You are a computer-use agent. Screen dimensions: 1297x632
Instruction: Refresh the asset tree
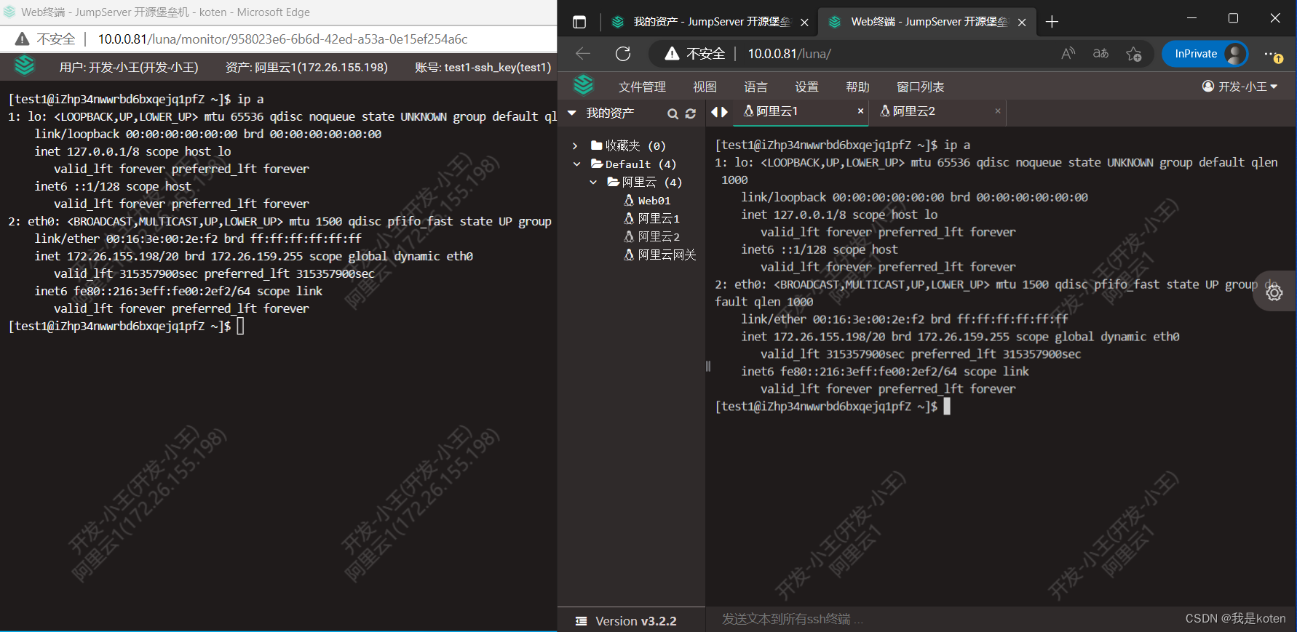(691, 113)
